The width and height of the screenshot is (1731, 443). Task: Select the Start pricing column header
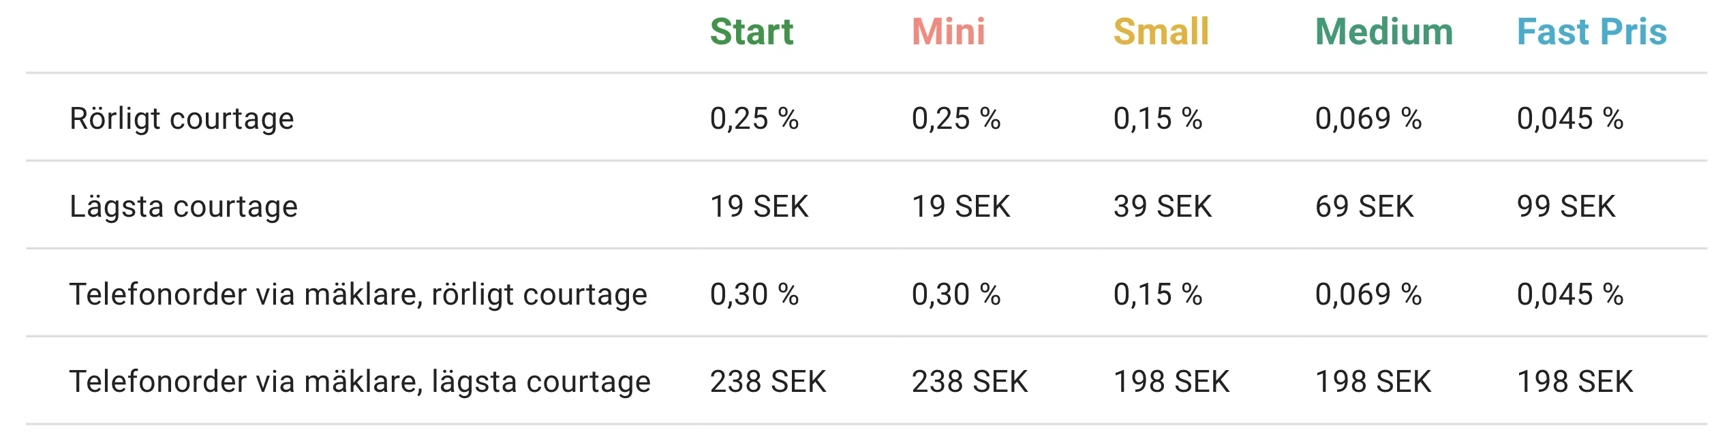tap(752, 32)
